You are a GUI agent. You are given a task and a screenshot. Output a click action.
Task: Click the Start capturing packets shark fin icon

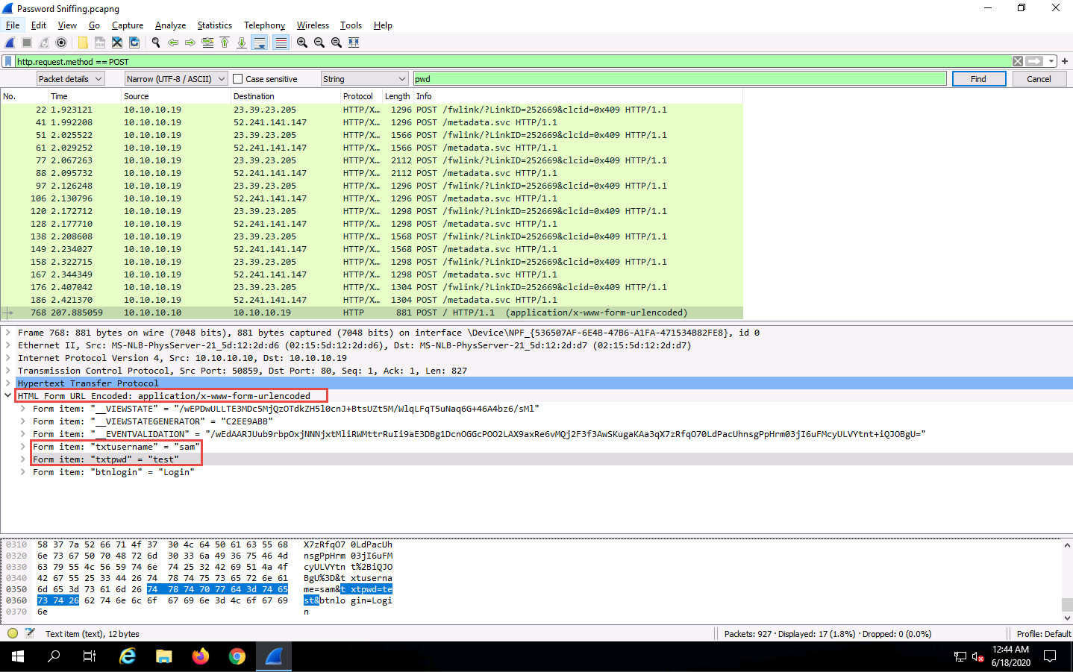point(10,43)
